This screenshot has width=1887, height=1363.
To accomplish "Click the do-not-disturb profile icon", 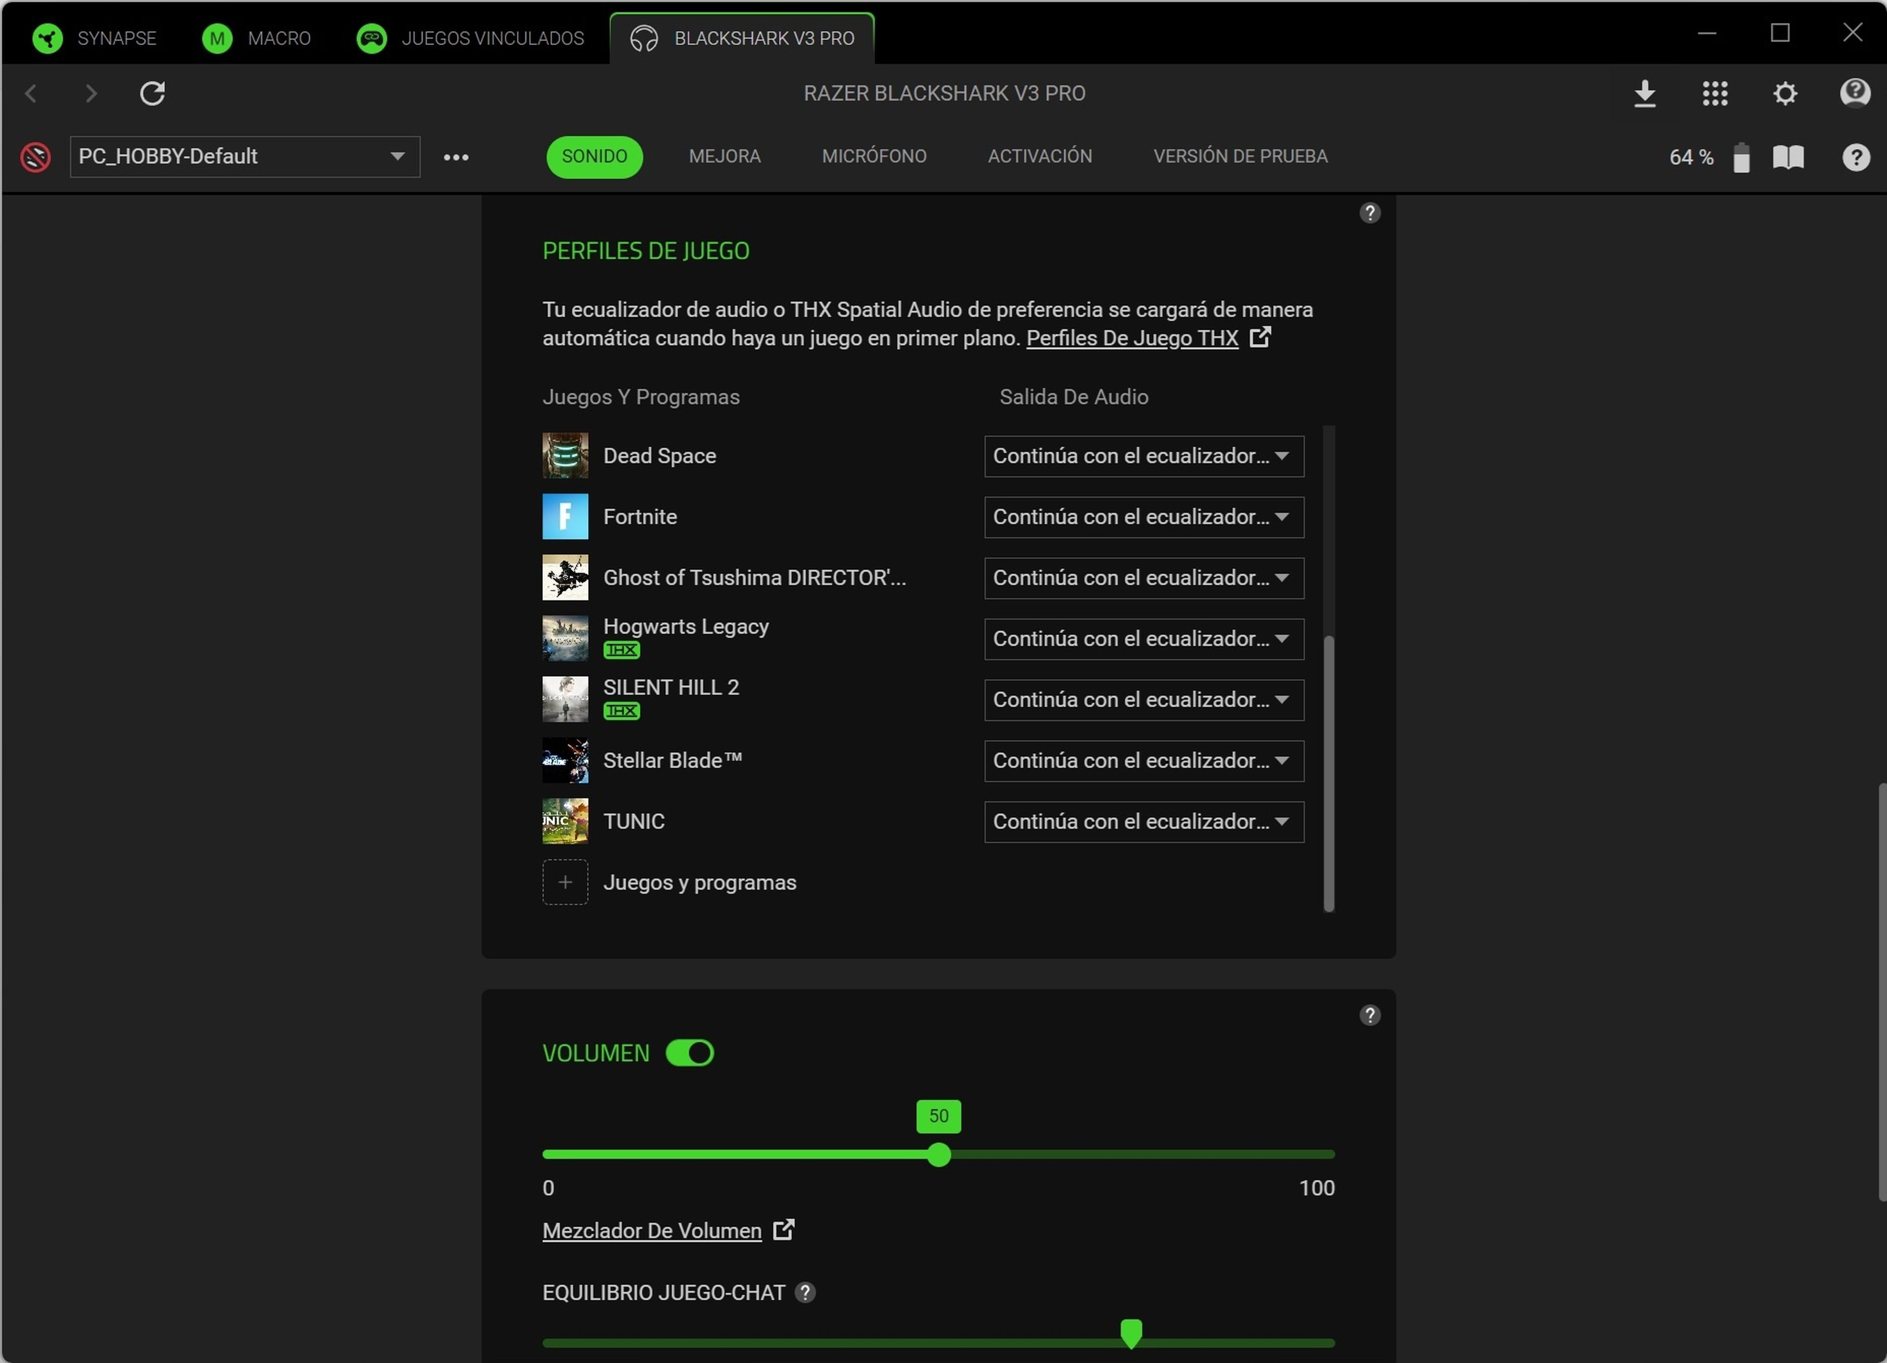I will pos(36,156).
